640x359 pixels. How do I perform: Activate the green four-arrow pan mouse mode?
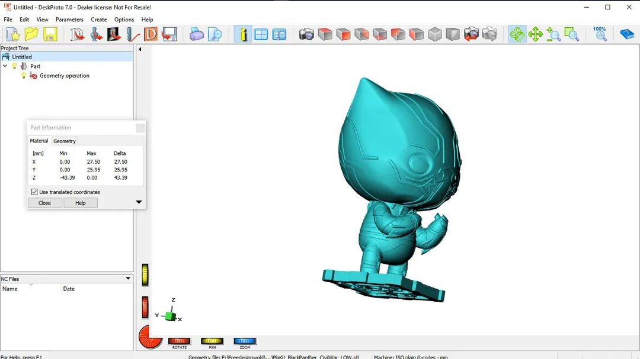(x=536, y=34)
